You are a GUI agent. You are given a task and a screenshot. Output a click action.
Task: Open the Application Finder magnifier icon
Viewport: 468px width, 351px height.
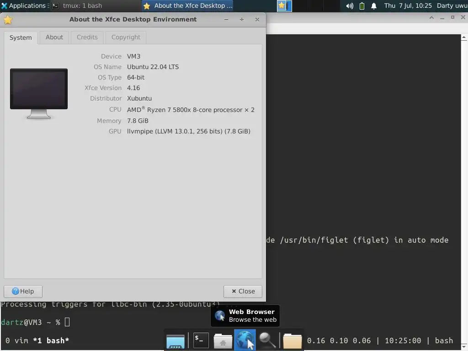click(267, 340)
